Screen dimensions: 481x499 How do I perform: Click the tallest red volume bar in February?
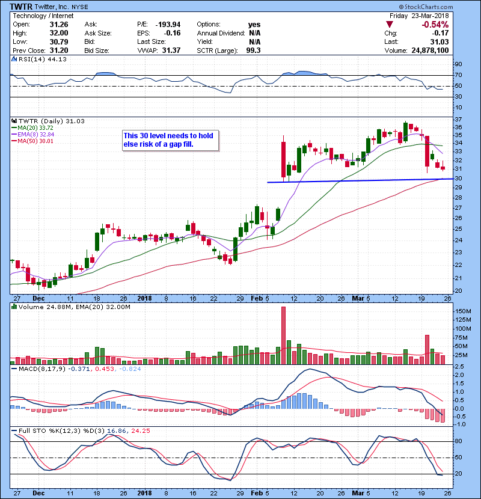click(283, 334)
